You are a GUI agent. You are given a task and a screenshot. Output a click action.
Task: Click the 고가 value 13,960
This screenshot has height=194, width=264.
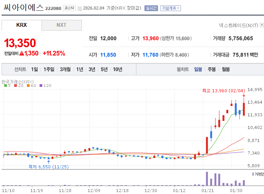point(151,38)
